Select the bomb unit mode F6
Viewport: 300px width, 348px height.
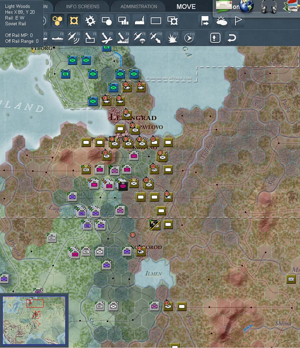[x=91, y=38]
